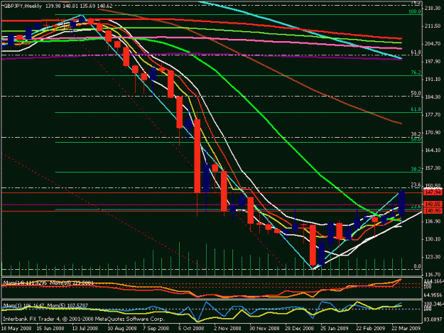Click the 18 May 2008 date label
The width and height of the screenshot is (444, 333).
pyautogui.click(x=16, y=329)
